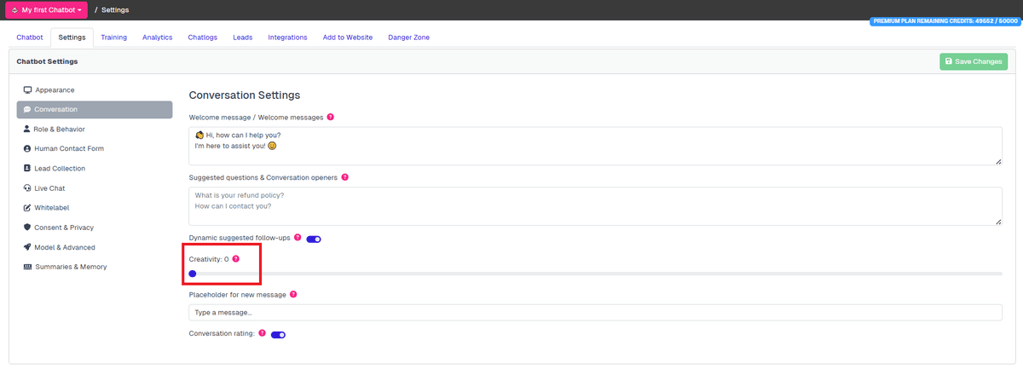Click the Live Chat headset icon

click(27, 188)
